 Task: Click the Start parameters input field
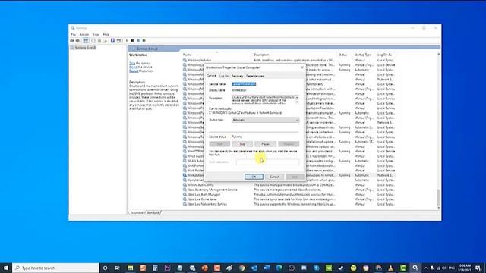pyautogui.click(x=268, y=162)
